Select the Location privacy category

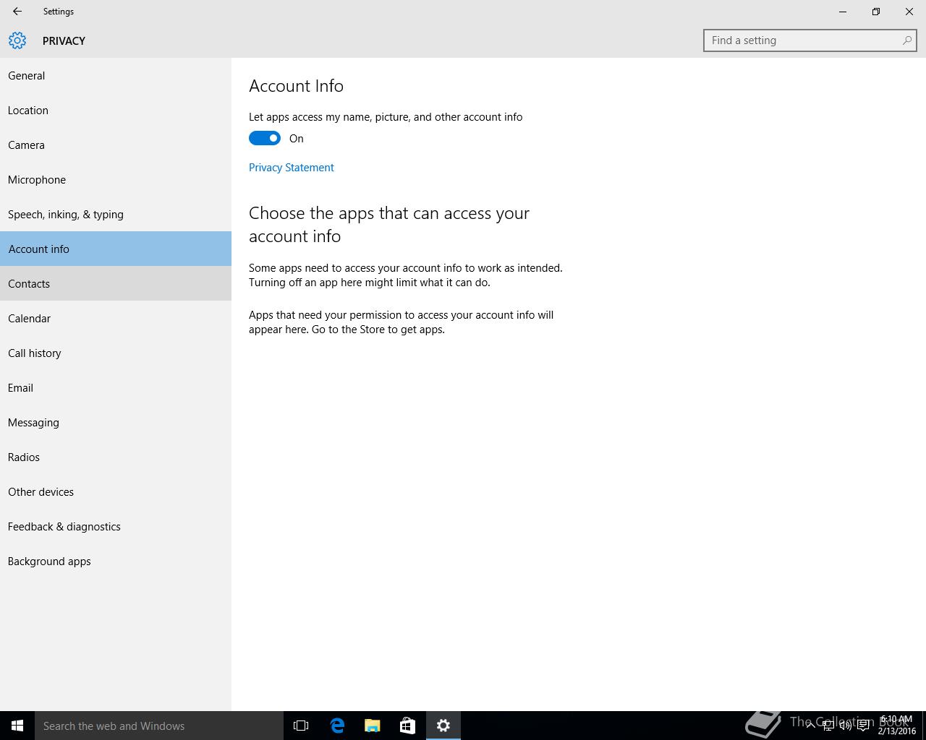[x=28, y=111]
